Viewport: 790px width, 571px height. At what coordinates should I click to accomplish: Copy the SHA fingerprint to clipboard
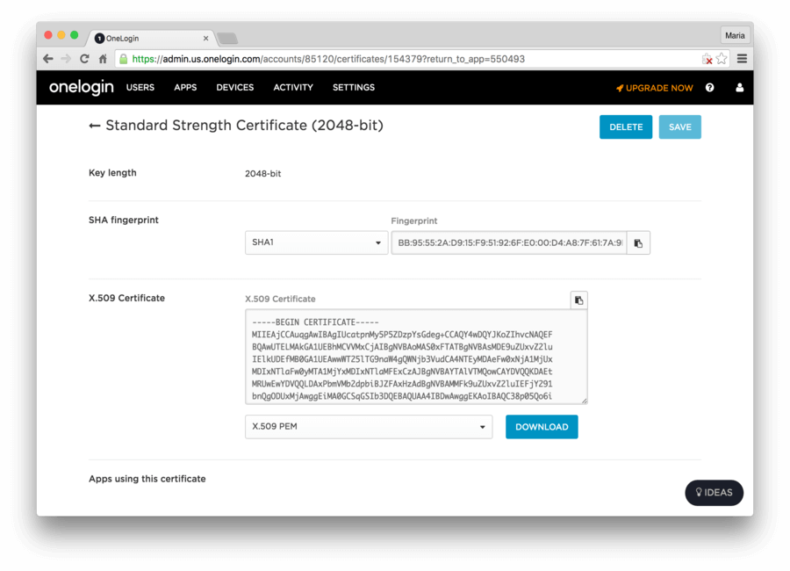638,242
